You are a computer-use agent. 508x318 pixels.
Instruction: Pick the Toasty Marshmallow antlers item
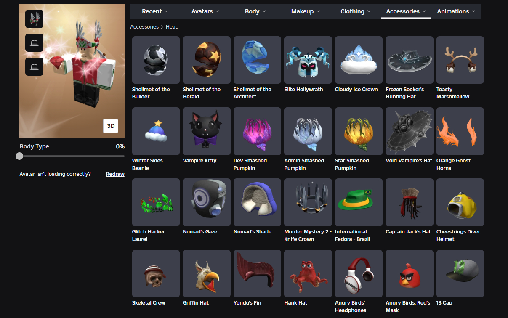[x=460, y=60]
